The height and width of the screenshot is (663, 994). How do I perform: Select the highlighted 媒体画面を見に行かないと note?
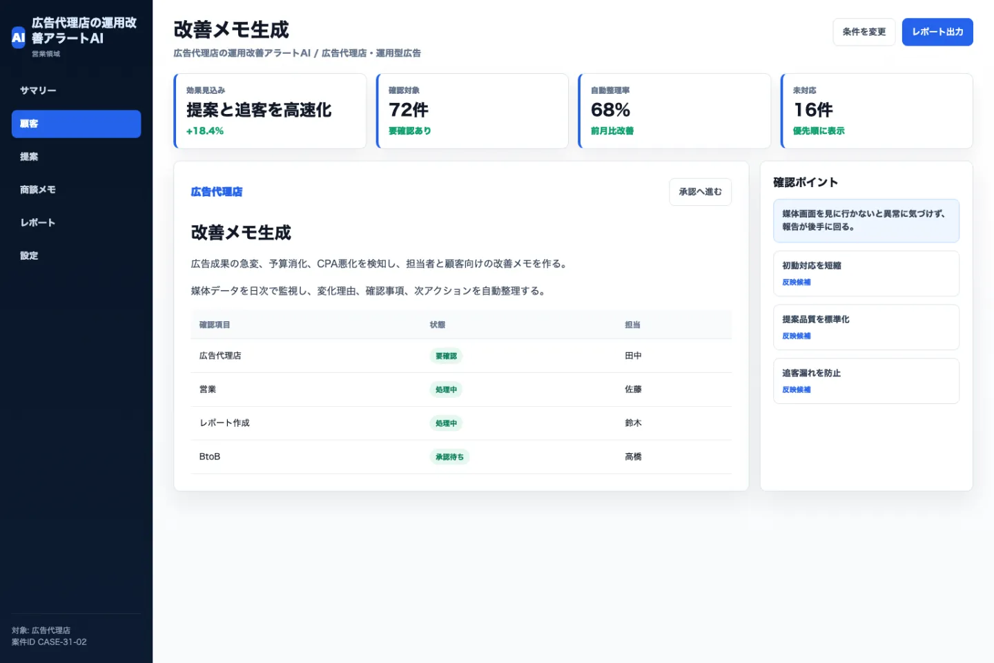866,221
